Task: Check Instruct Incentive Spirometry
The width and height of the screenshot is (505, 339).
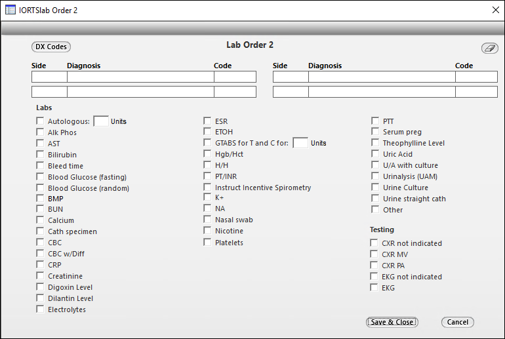Action: coord(207,187)
